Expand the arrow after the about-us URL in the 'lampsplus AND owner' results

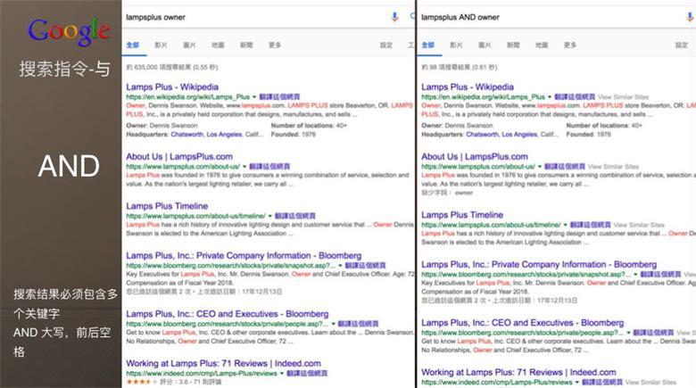click(x=539, y=167)
